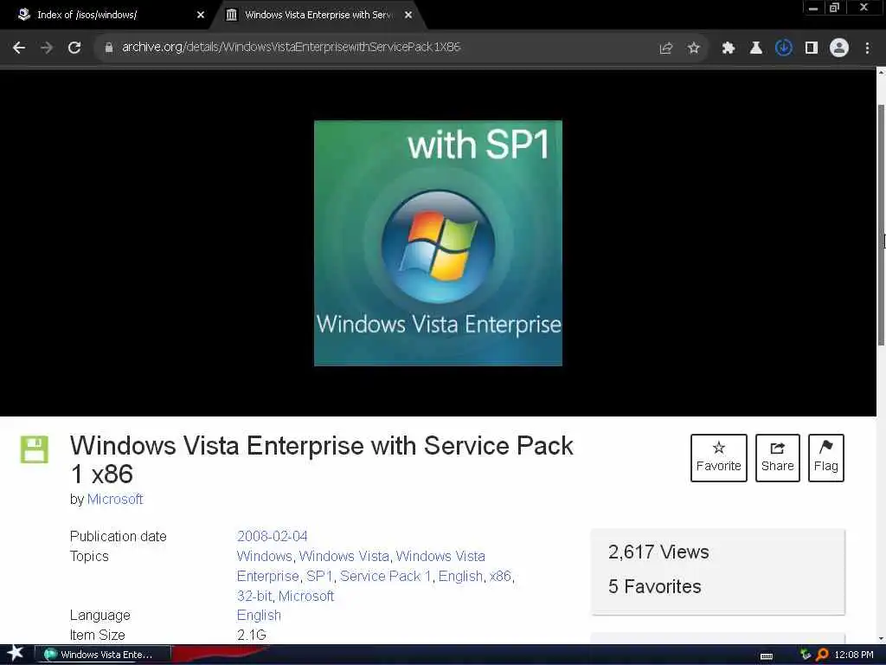Click the 5 Favorites text
Screen dimensions: 886x665
pos(654,586)
